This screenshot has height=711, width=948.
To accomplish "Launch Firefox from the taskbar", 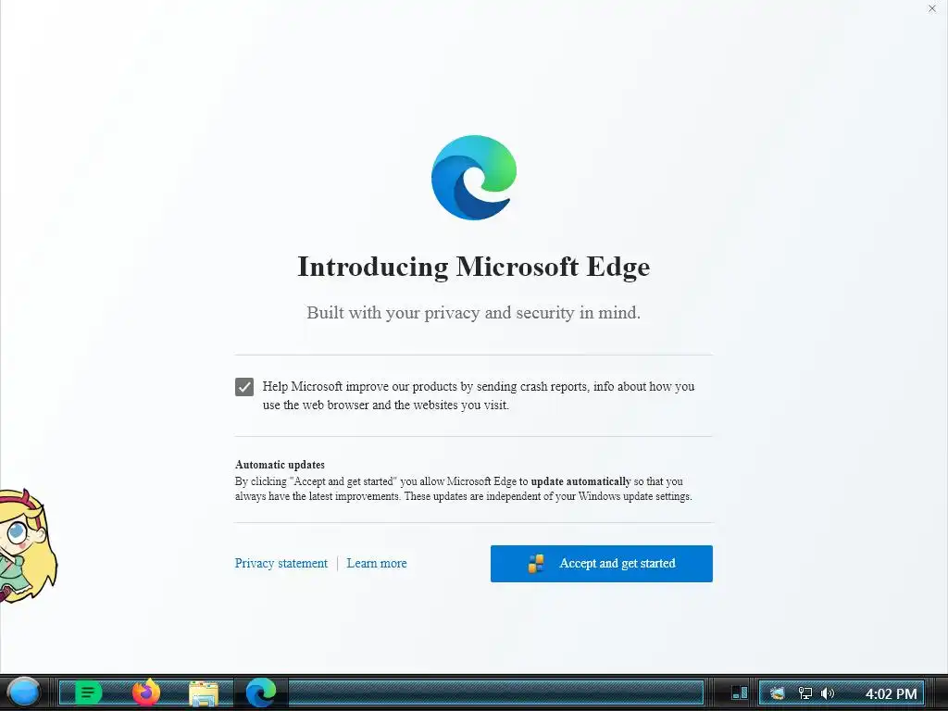I will [x=145, y=692].
